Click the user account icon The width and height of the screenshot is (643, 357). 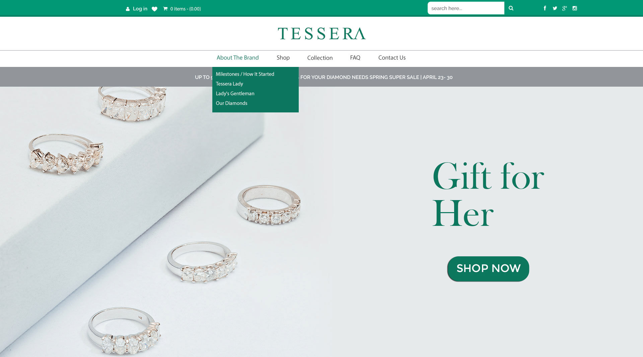128,9
